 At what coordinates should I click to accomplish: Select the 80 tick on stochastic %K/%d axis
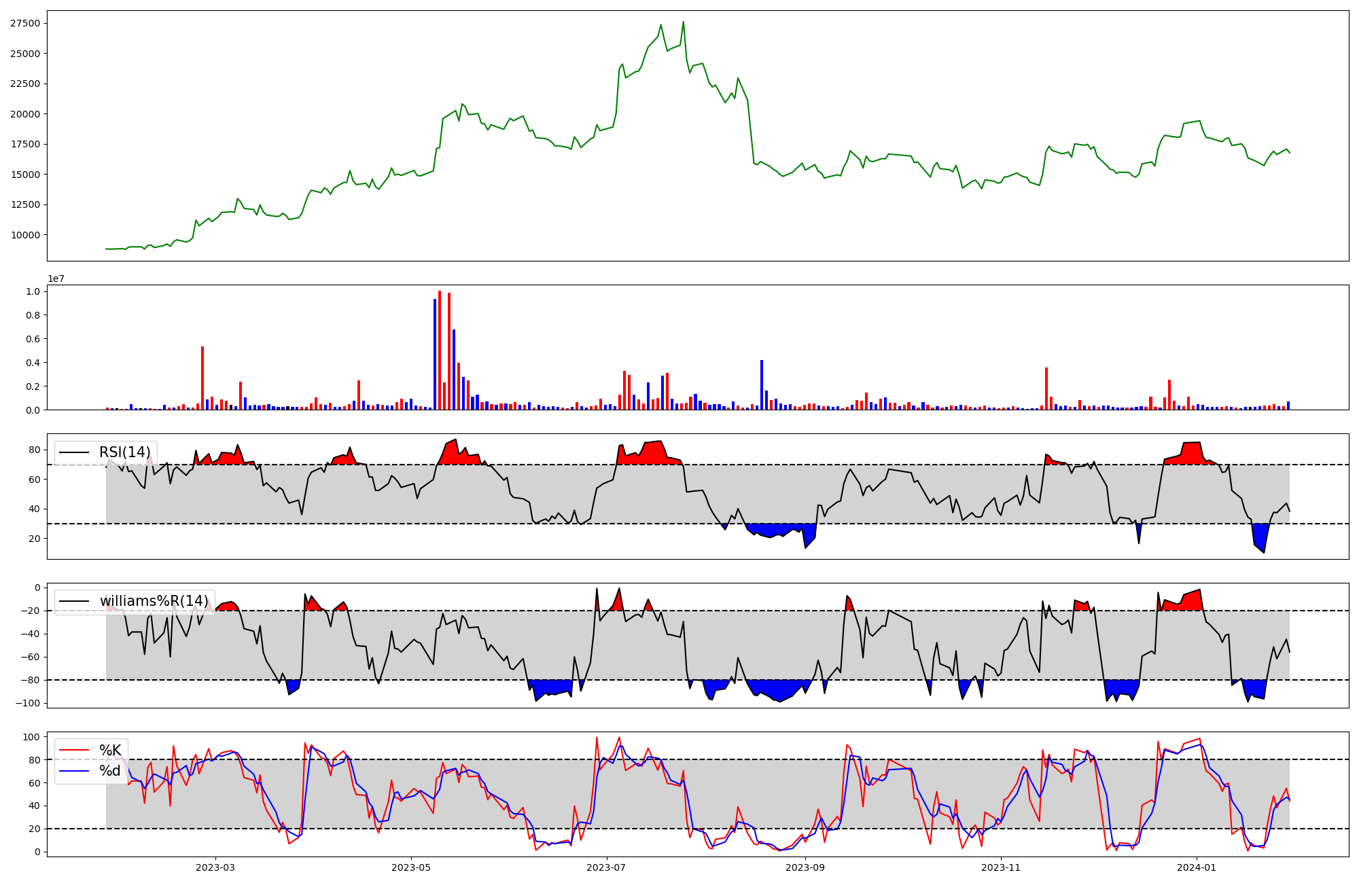pos(34,760)
